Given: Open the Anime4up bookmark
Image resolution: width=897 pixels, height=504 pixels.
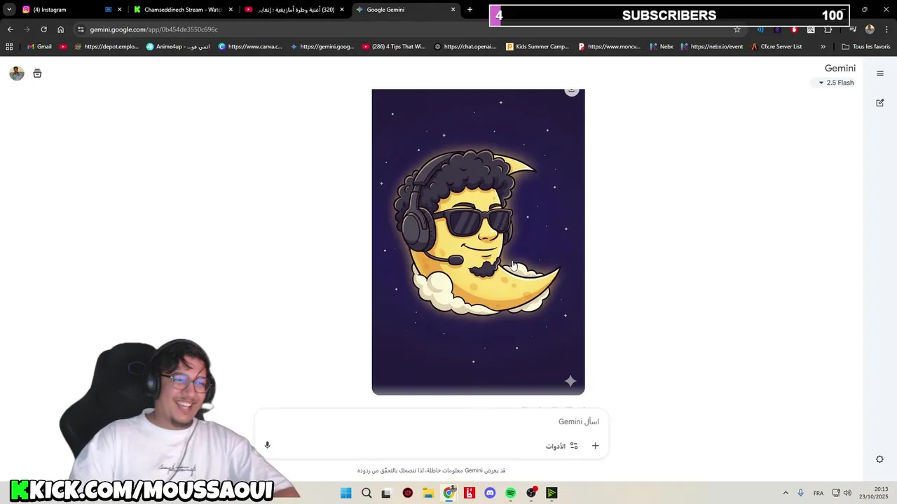Looking at the screenshot, I should (178, 47).
